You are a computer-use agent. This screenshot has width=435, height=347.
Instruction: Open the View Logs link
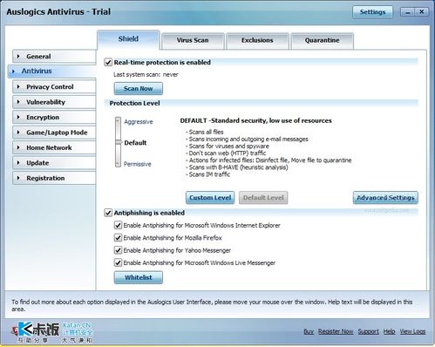click(x=412, y=331)
